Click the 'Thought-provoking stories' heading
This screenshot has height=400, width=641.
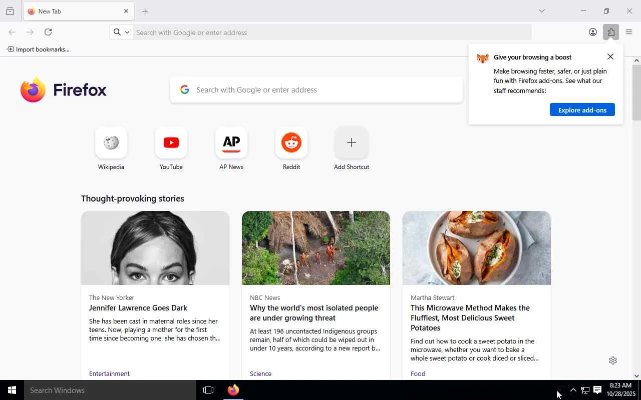click(133, 198)
